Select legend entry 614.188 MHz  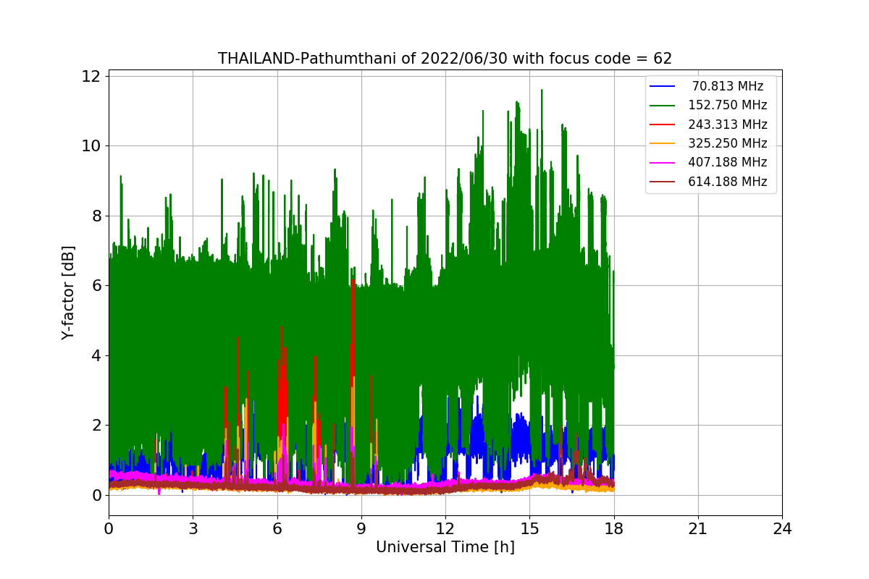727,182
